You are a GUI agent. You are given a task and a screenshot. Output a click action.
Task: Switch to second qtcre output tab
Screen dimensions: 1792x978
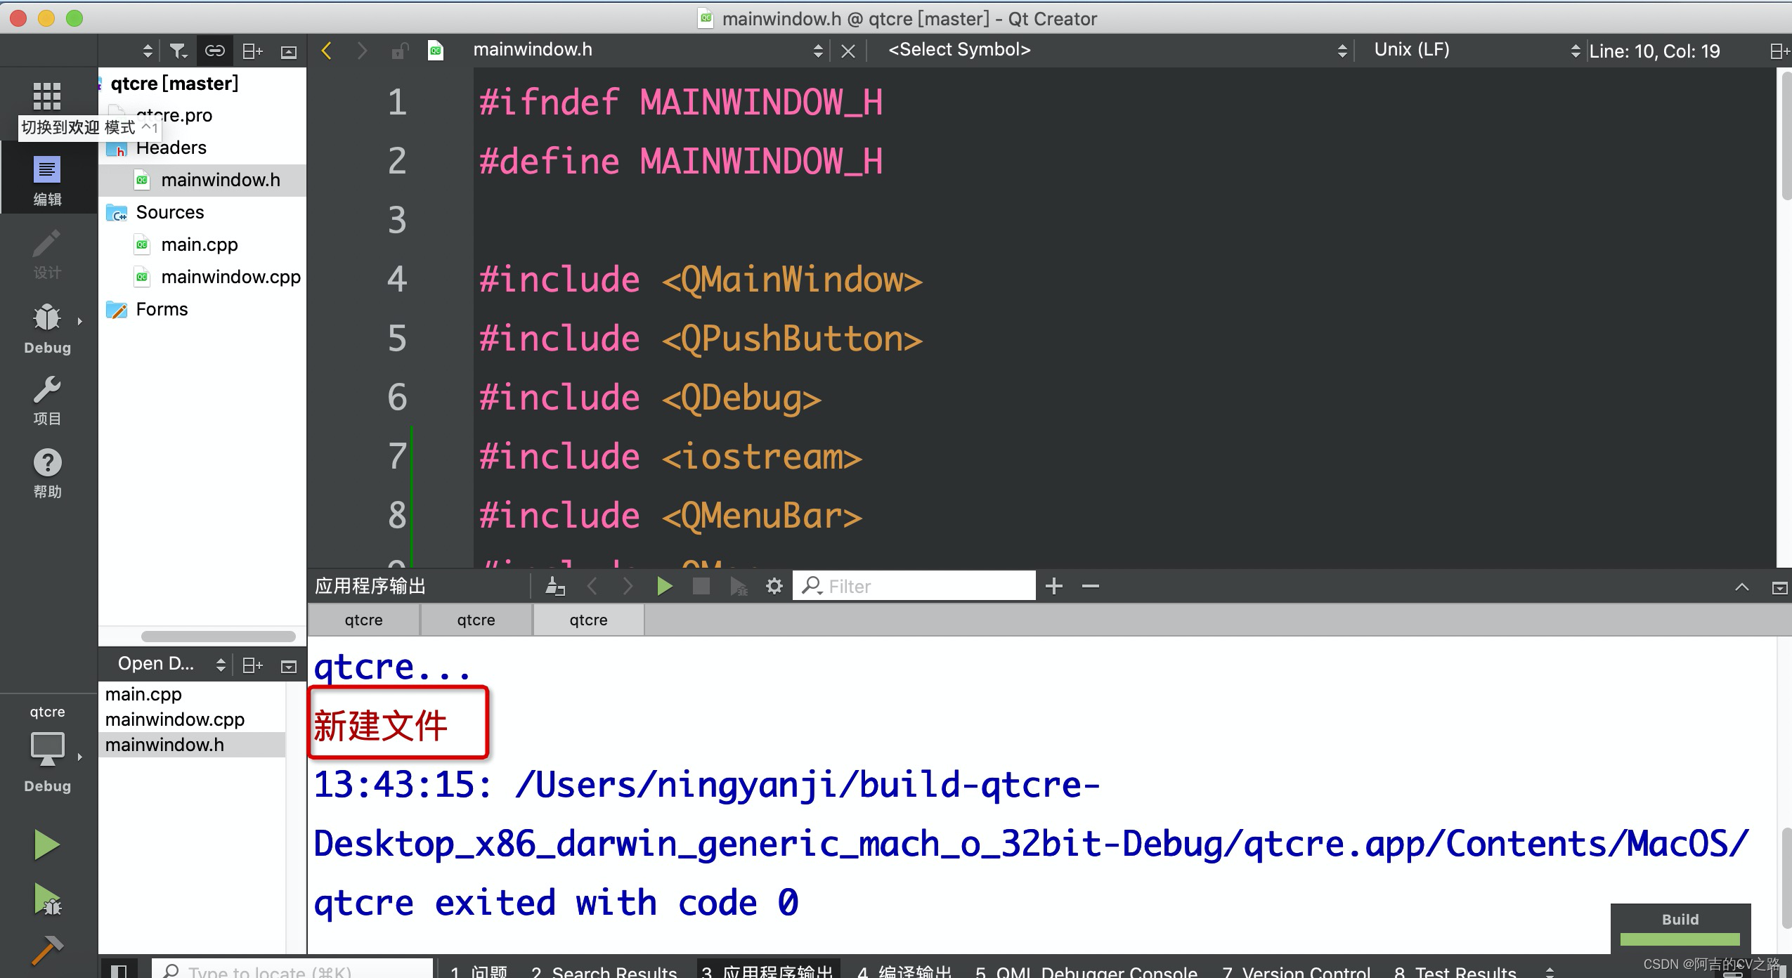[476, 620]
